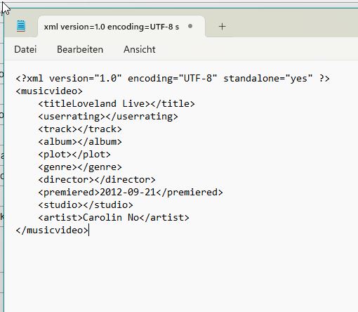The image size is (358, 312).
Task: Click on the genre tag line
Action: (x=80, y=167)
